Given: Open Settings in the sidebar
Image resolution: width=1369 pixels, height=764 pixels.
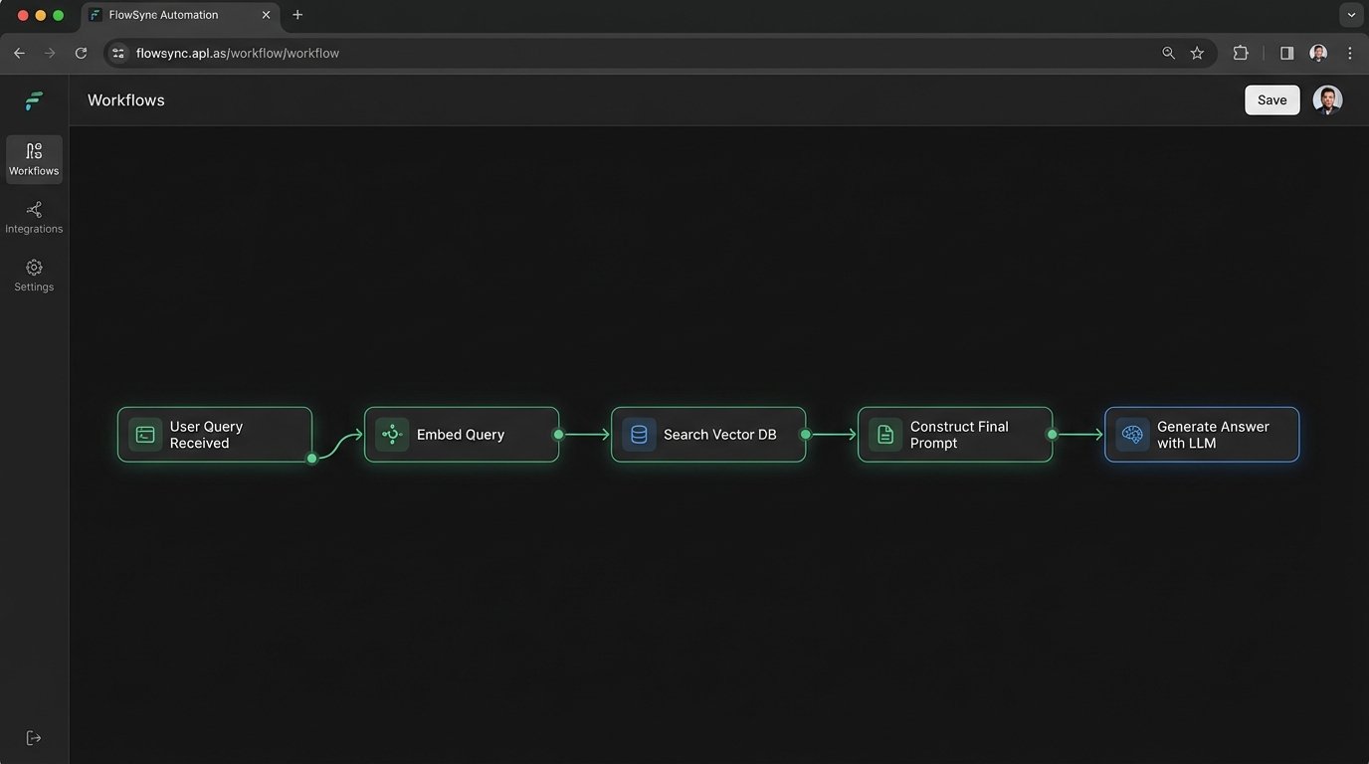Looking at the screenshot, I should click(34, 275).
